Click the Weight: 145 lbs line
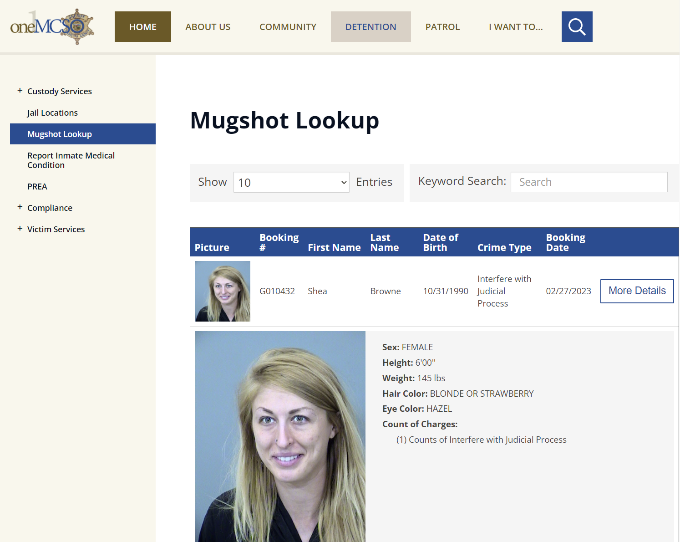 point(414,378)
